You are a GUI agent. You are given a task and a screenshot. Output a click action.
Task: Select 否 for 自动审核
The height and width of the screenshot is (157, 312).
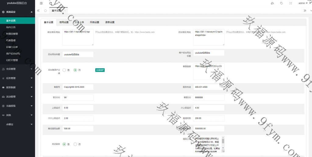click(75, 144)
